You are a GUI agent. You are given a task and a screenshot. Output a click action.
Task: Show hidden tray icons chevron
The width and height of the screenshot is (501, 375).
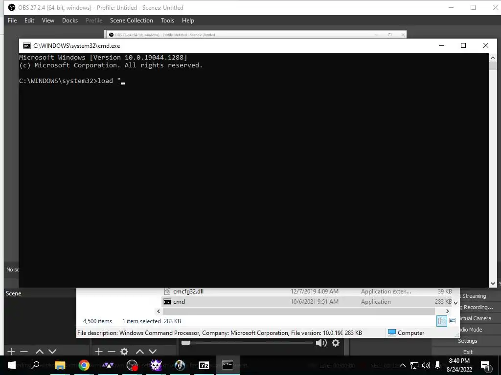403,365
